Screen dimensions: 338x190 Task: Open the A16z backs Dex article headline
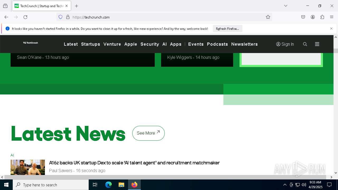coord(134,163)
